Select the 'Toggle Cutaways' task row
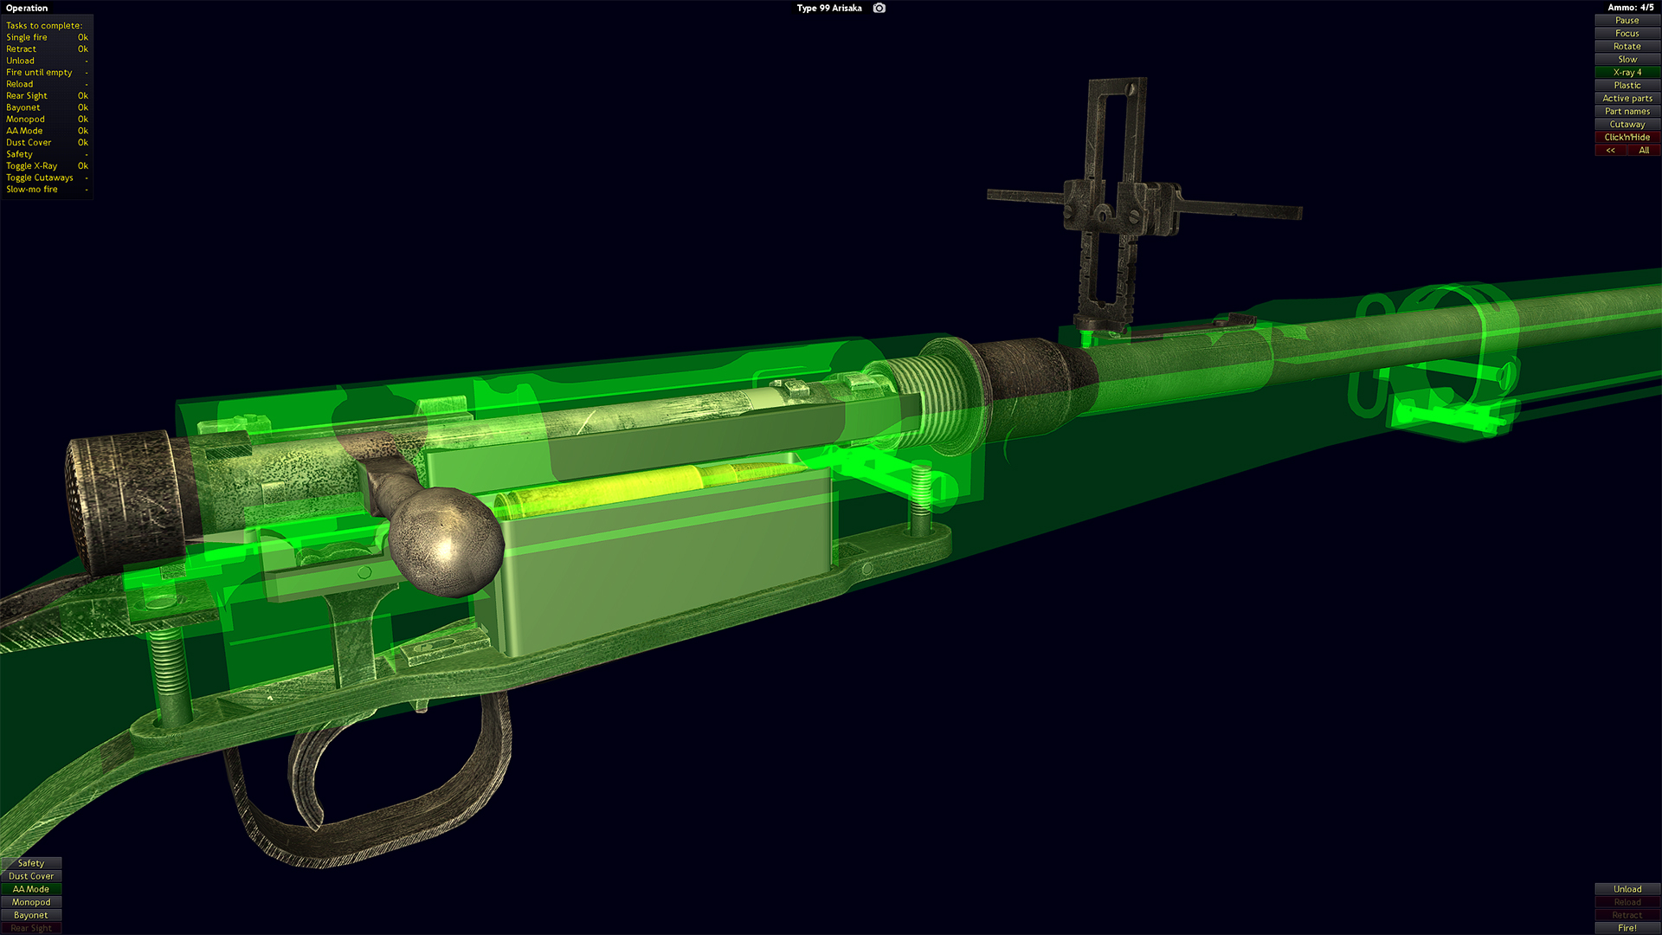 point(47,177)
